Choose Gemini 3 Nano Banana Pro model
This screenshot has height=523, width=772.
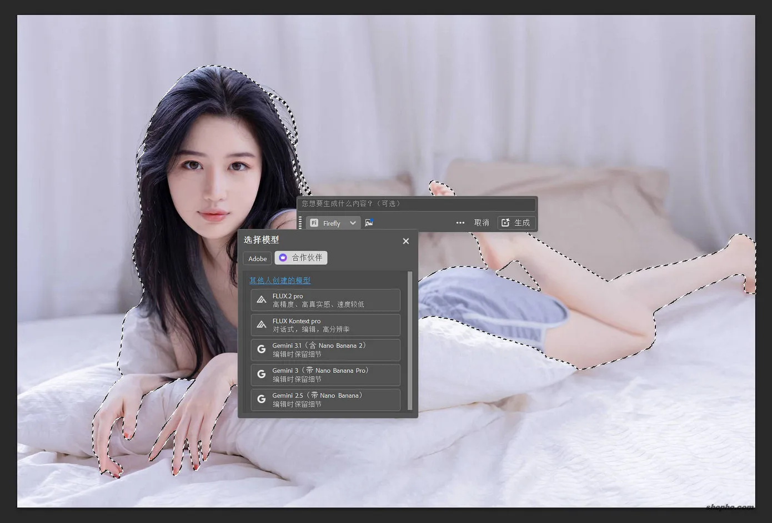(x=325, y=375)
